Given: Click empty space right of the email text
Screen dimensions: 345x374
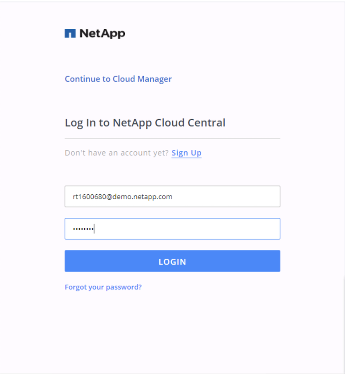Looking at the screenshot, I should tap(230, 197).
